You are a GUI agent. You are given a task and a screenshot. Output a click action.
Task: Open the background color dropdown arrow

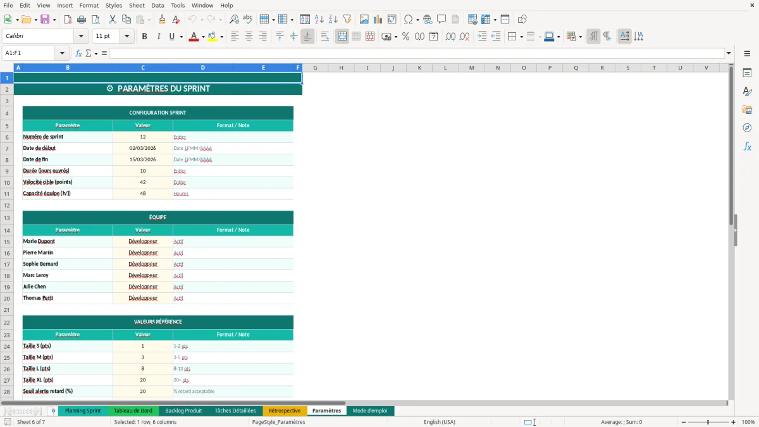click(221, 37)
